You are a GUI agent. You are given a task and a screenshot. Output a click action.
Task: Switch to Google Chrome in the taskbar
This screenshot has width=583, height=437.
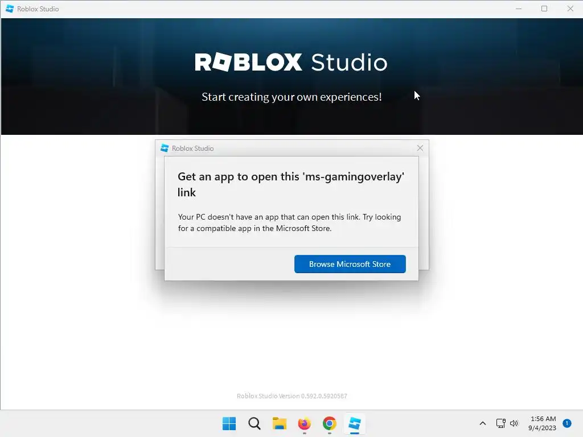coord(330,423)
